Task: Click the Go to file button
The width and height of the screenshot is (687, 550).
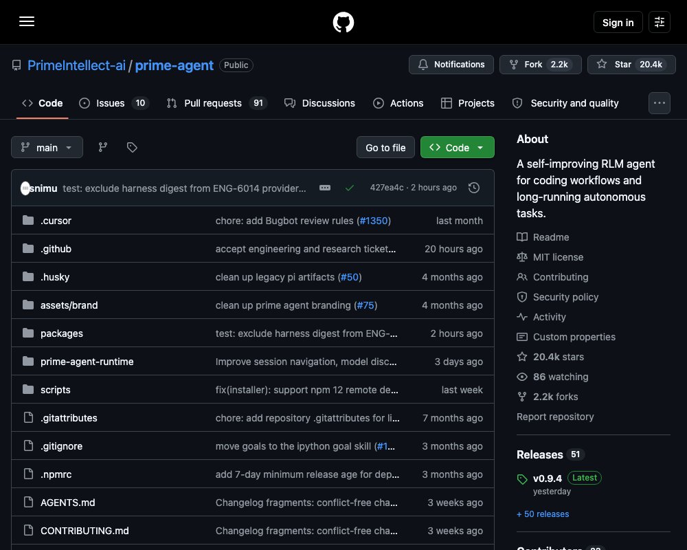Action: [385, 147]
